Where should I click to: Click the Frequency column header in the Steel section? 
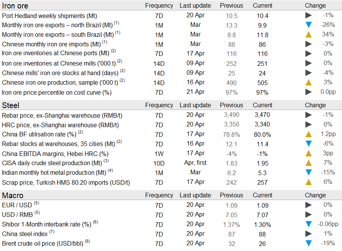[x=159, y=105]
